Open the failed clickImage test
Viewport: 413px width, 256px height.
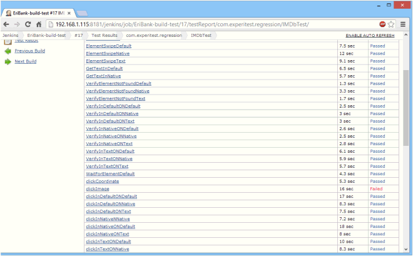(x=98, y=188)
